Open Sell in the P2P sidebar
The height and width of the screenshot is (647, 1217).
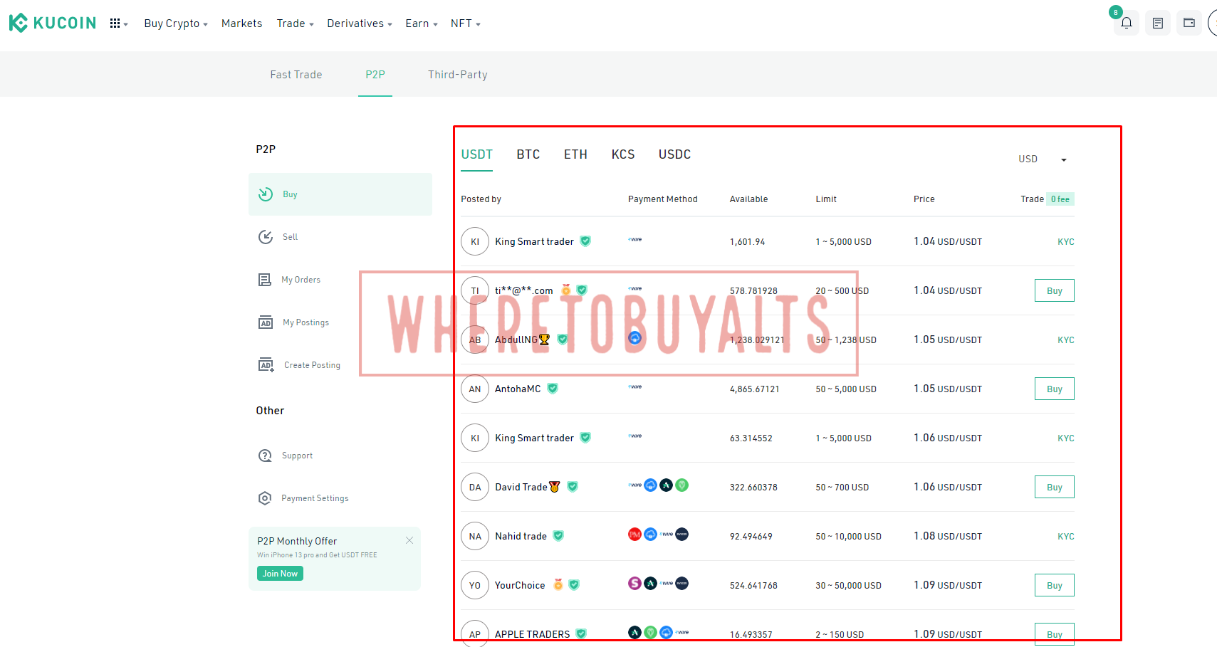340,237
